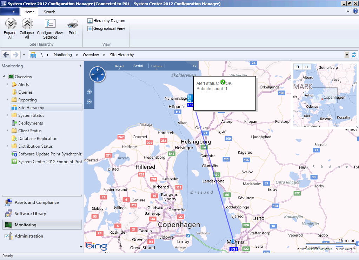The height and width of the screenshot is (260, 359).
Task: Collapse the ribbon with the caret
Action: [348, 11]
